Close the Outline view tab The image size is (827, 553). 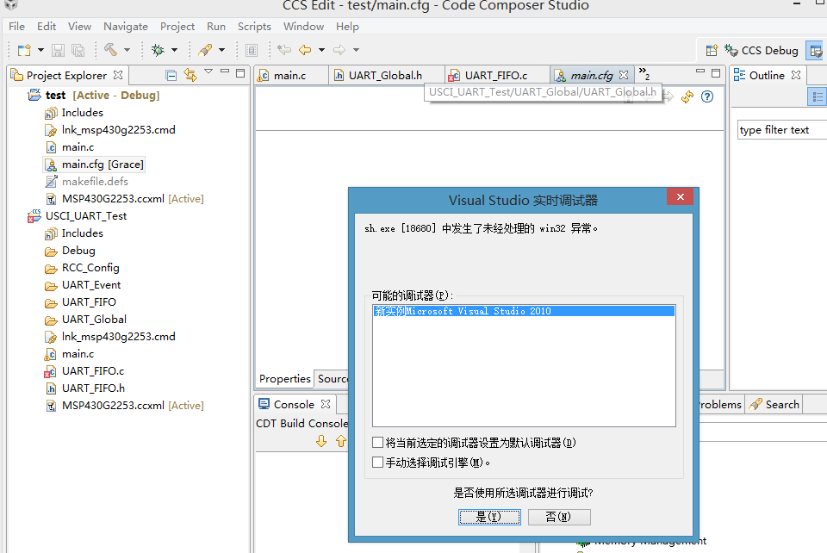[x=796, y=76]
